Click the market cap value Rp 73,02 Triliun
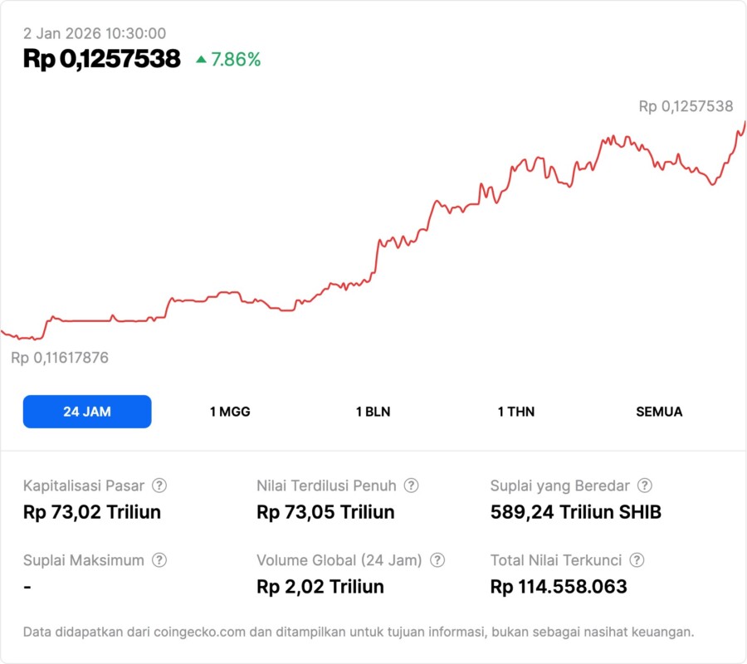Image resolution: width=747 pixels, height=664 pixels. pyautogui.click(x=92, y=512)
